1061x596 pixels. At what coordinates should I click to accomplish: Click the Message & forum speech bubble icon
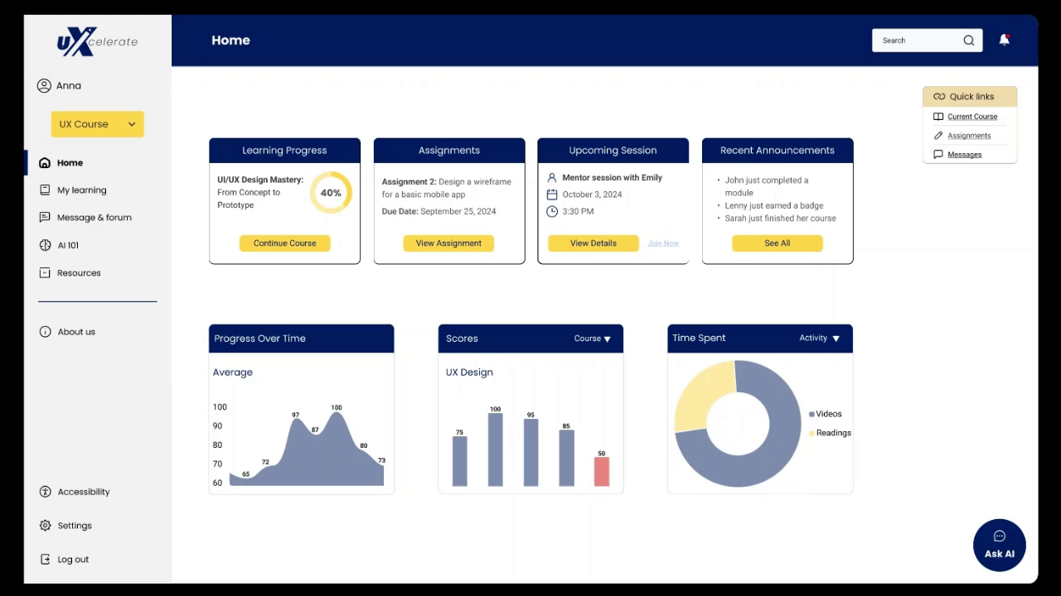pos(44,217)
